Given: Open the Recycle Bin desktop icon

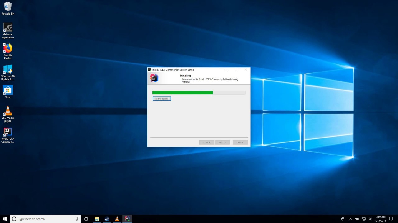Looking at the screenshot, I should tap(8, 9).
